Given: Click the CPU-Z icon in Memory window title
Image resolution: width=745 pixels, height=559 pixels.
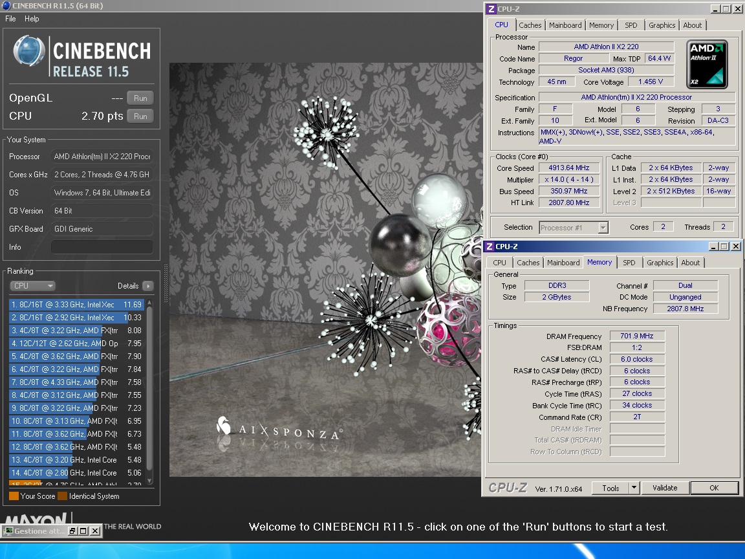Looking at the screenshot, I should tap(490, 247).
